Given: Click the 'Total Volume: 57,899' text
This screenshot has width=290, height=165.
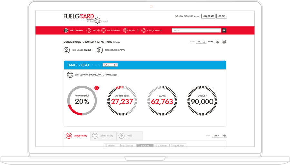Looking at the screenshot, I should 115,50.
